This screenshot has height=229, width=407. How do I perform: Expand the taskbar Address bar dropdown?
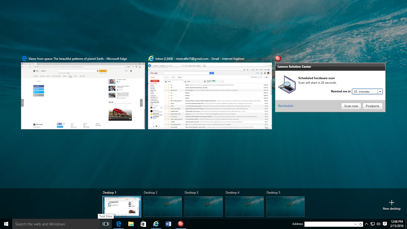click(x=355, y=224)
